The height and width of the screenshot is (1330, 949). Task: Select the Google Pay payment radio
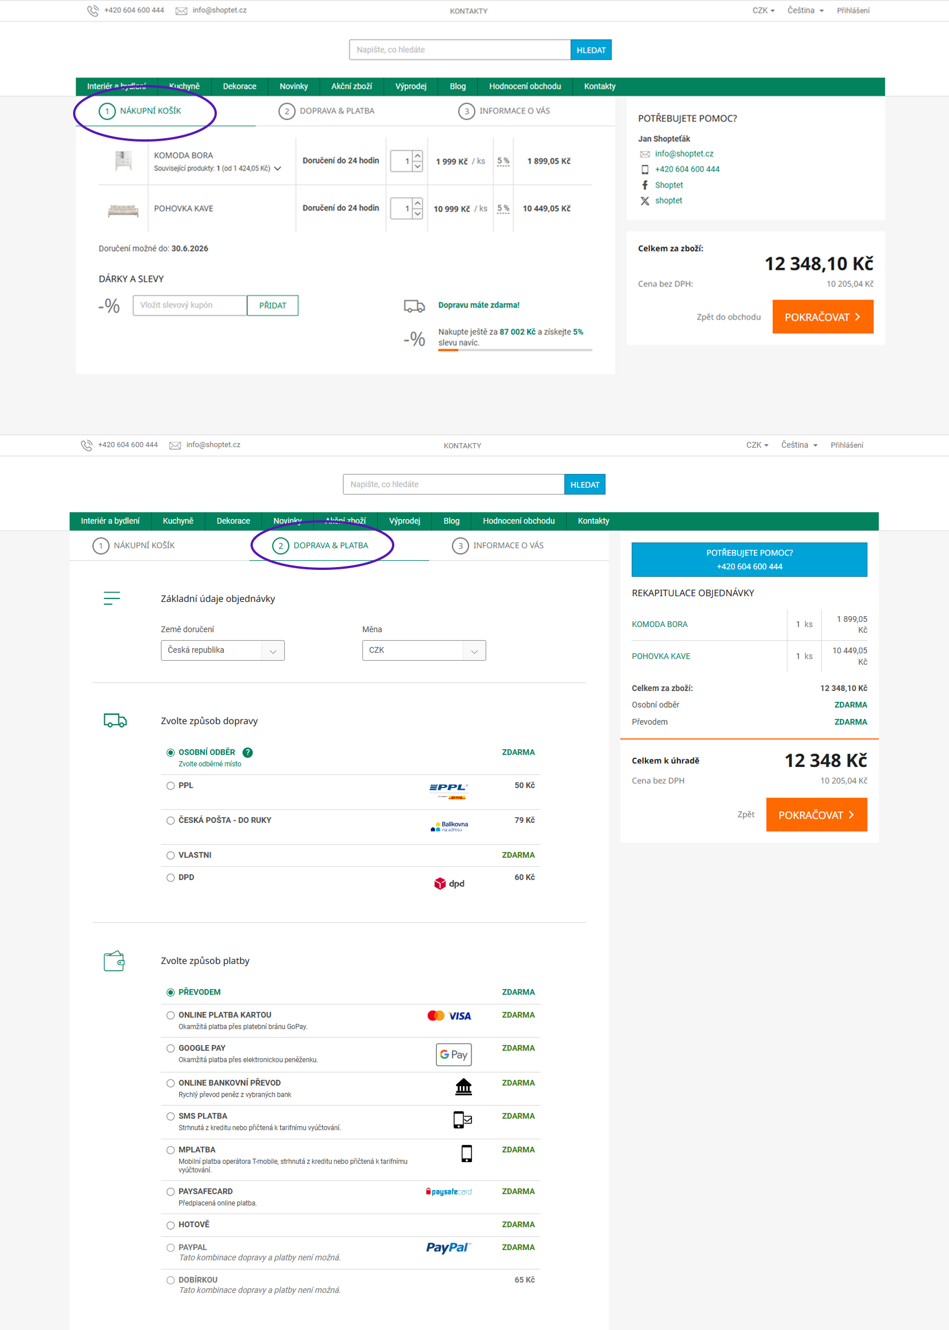click(171, 1048)
